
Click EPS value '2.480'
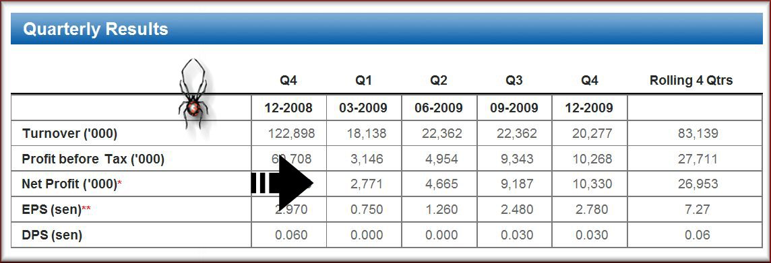coord(517,210)
